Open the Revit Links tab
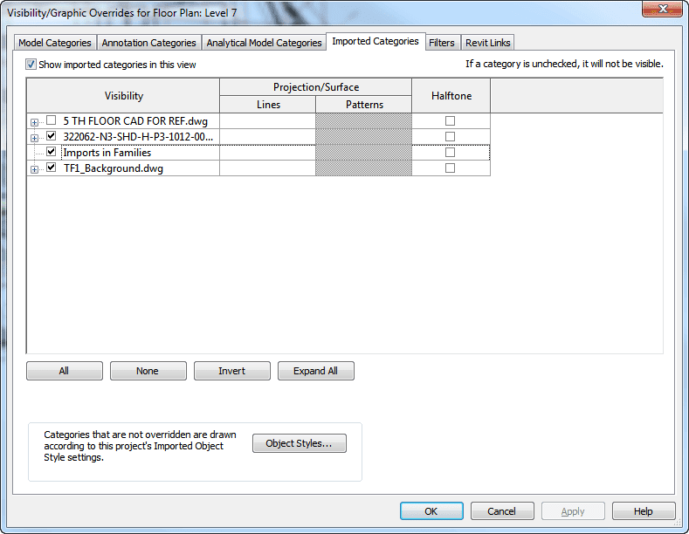 pos(488,43)
